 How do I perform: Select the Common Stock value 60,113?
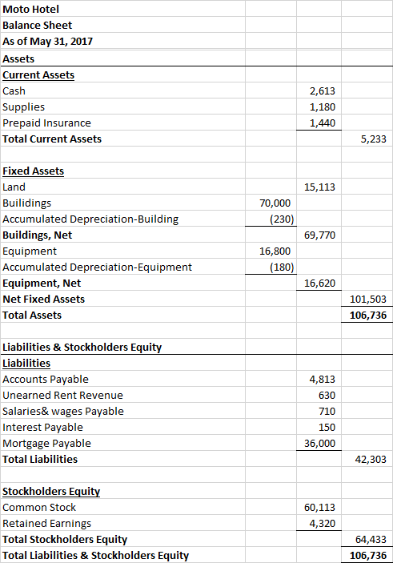[x=319, y=508]
